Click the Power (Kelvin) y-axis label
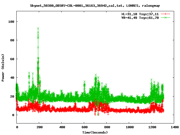This screenshot has height=135, width=180. tap(3, 67)
